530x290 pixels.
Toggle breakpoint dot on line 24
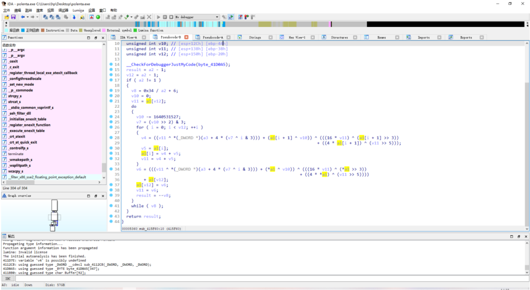(x=111, y=117)
